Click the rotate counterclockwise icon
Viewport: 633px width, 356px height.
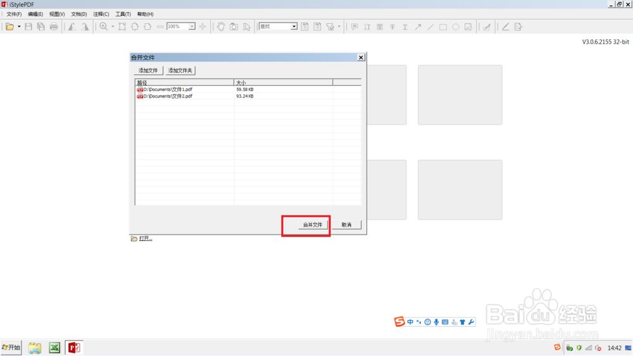click(72, 27)
